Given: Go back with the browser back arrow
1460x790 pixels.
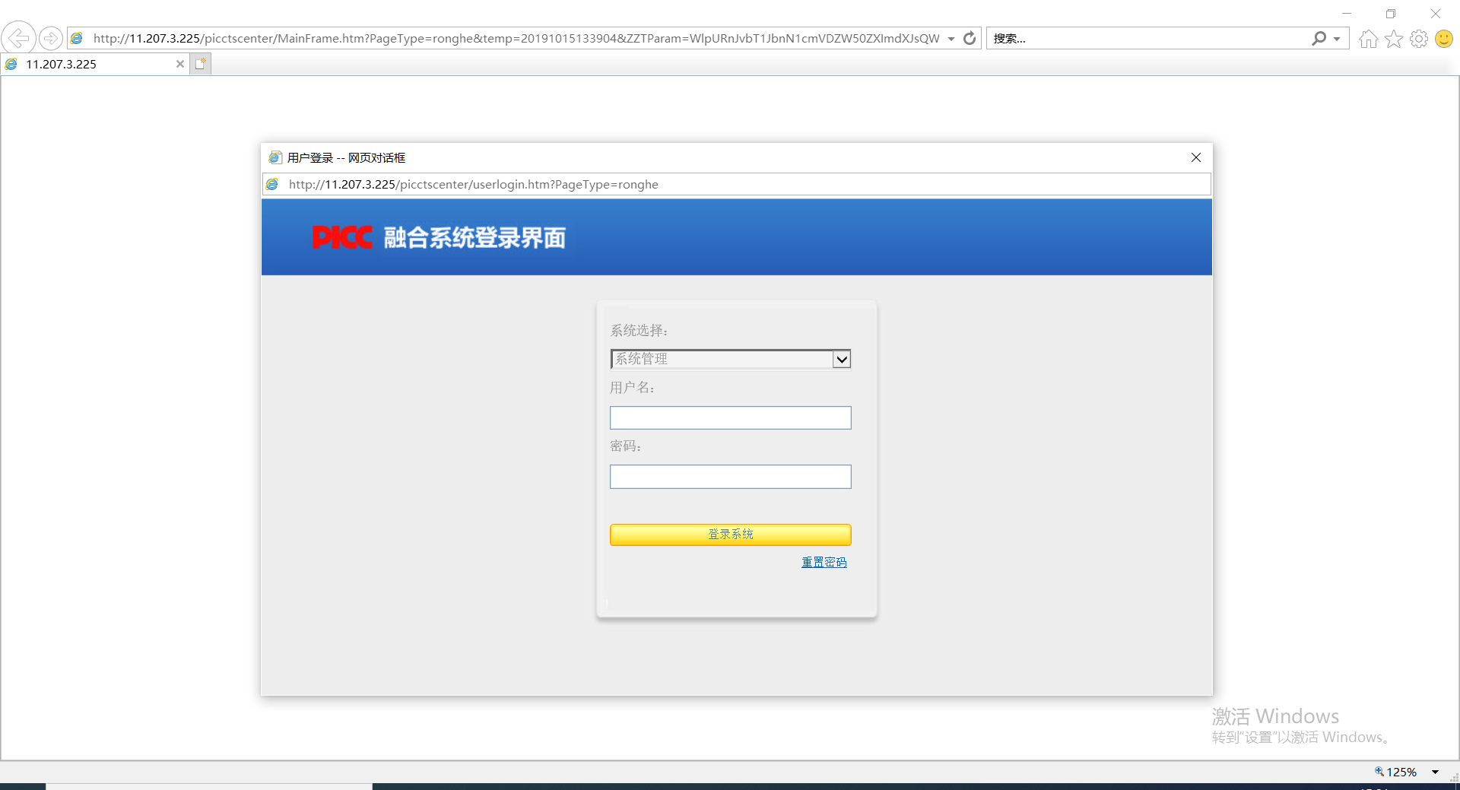Looking at the screenshot, I should coord(18,37).
